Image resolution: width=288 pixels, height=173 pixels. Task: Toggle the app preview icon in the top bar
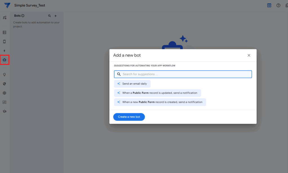pyautogui.click(x=269, y=5)
